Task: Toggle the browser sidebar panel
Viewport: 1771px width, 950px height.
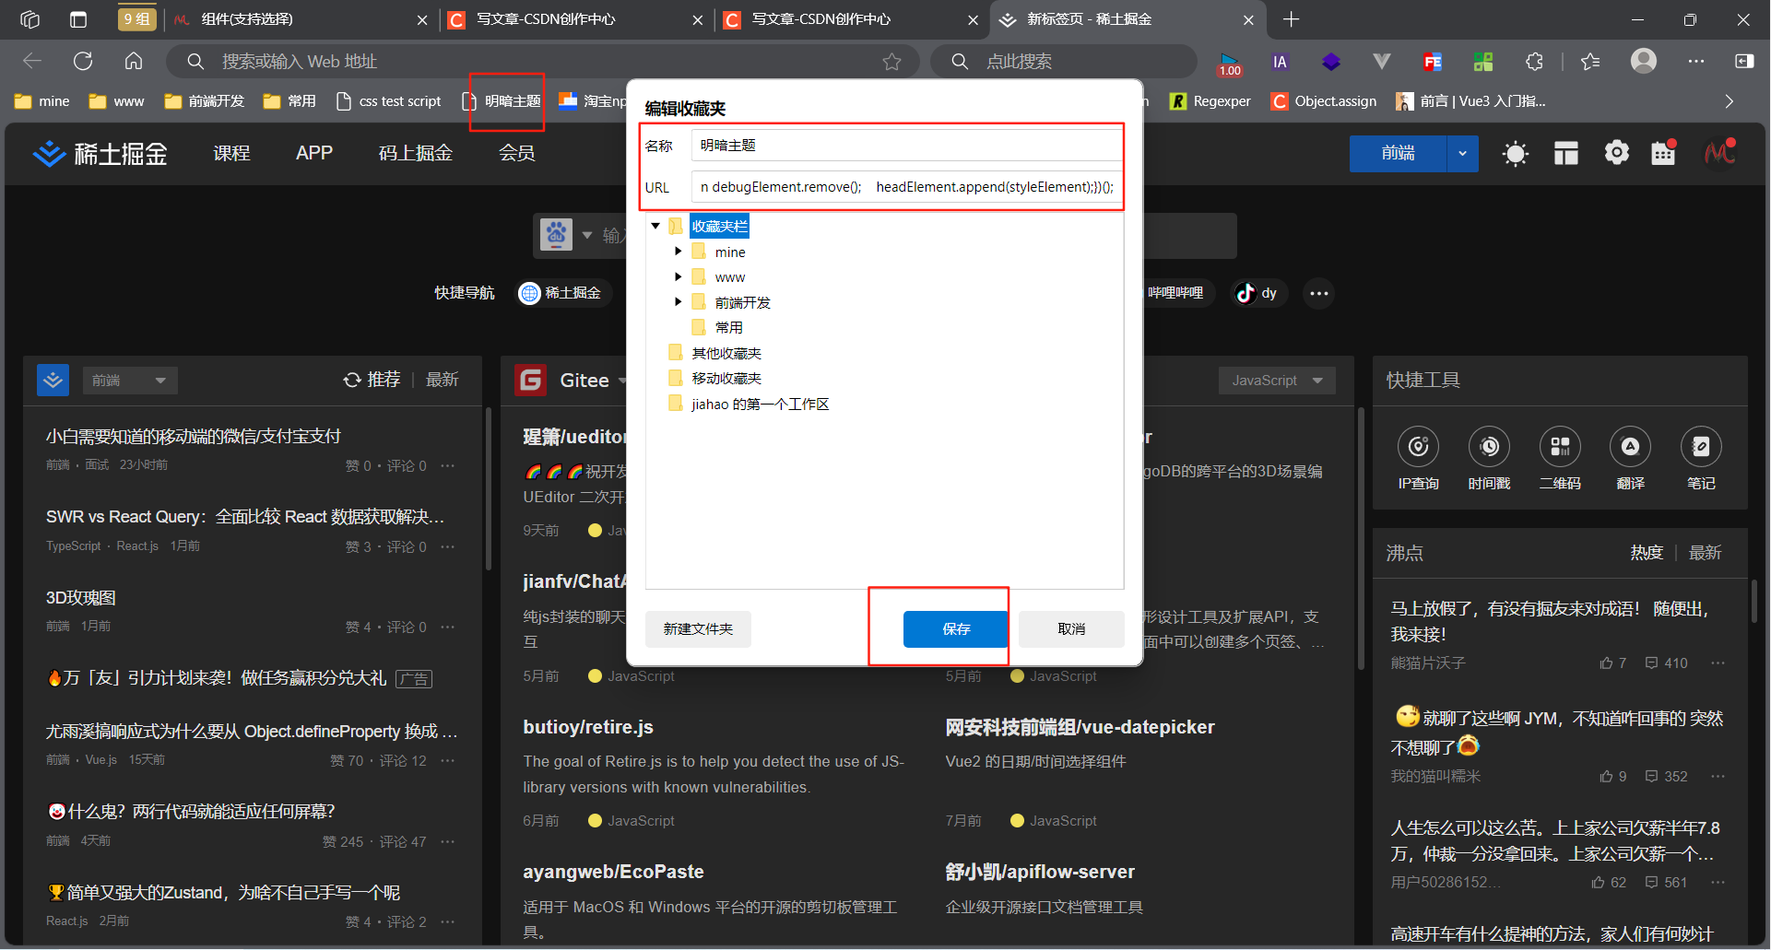Action: coord(1744,61)
